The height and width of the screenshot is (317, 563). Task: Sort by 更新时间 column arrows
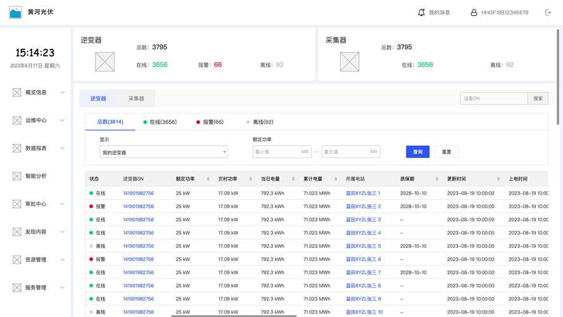coord(498,179)
